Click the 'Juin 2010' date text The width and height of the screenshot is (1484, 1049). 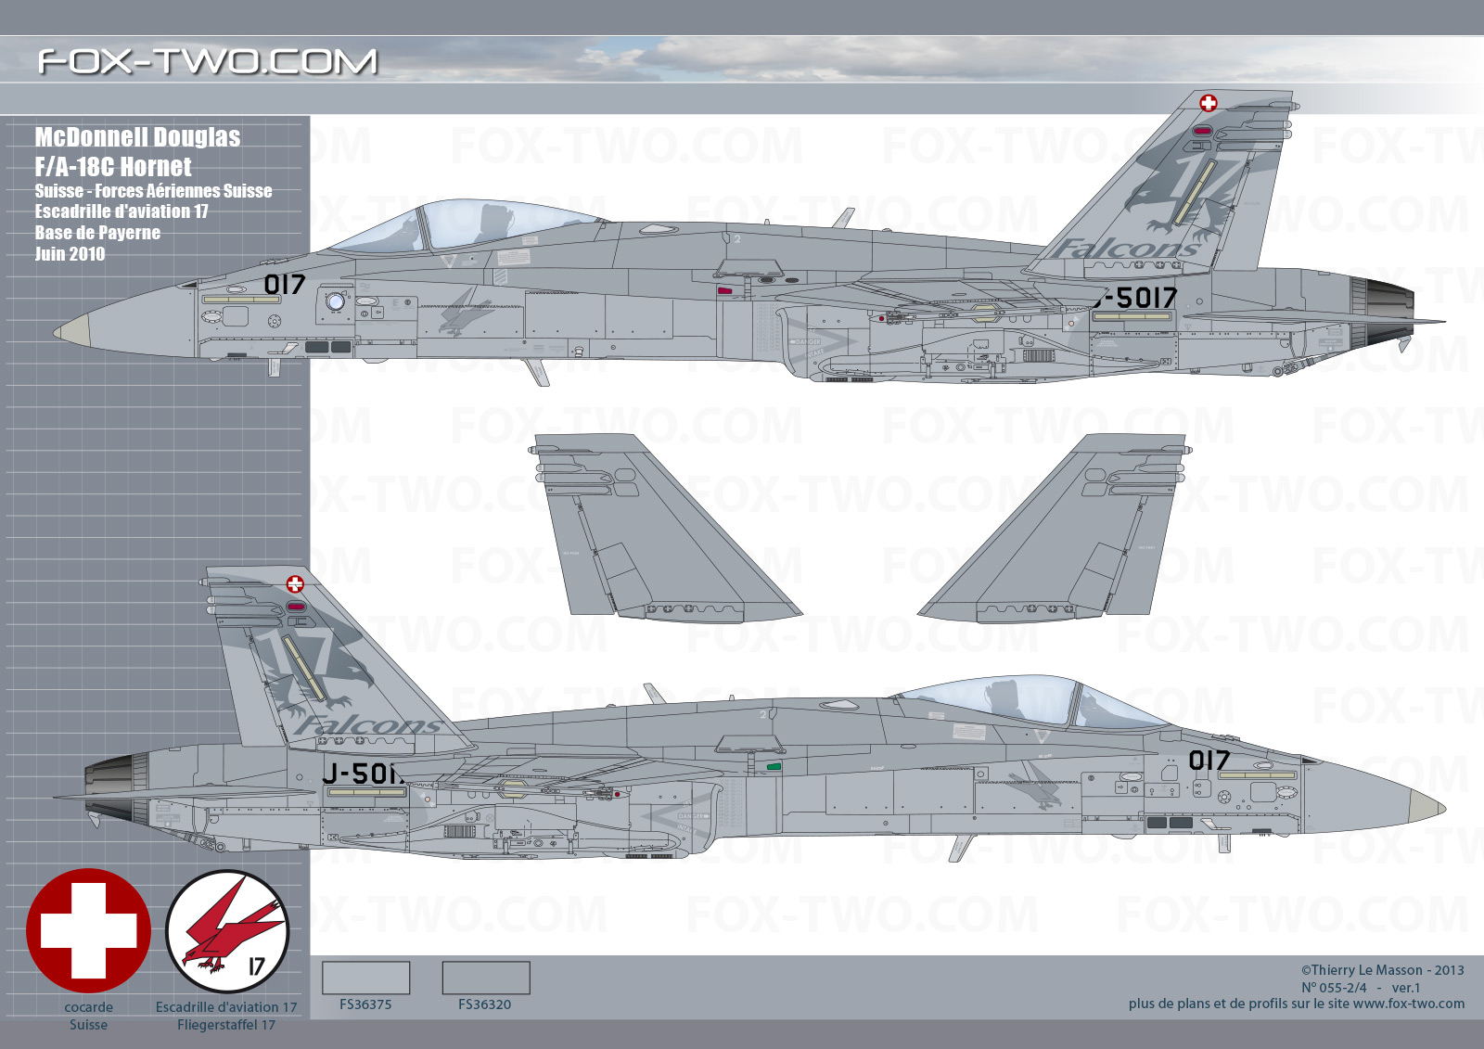[70, 254]
